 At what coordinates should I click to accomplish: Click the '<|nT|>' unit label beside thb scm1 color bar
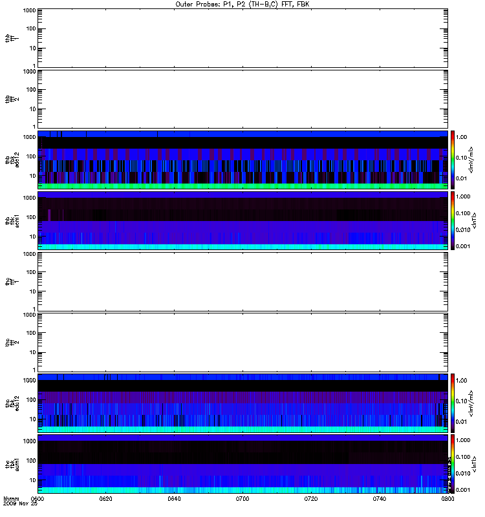click(x=475, y=220)
